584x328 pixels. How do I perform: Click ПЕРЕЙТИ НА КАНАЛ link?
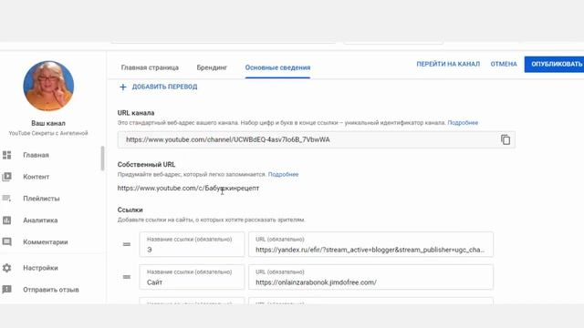click(x=448, y=64)
